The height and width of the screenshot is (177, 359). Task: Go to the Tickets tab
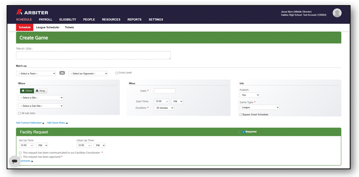[x=69, y=27]
